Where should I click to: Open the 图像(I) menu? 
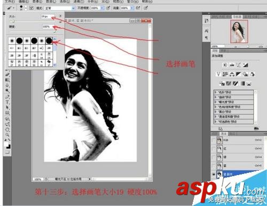[x=37, y=2]
